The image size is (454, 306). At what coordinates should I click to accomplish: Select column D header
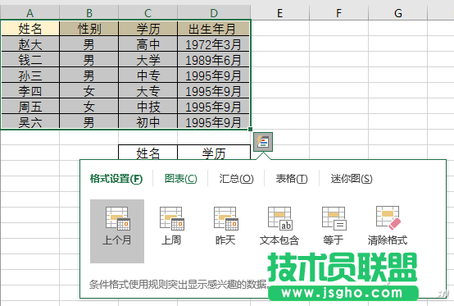[x=214, y=13]
